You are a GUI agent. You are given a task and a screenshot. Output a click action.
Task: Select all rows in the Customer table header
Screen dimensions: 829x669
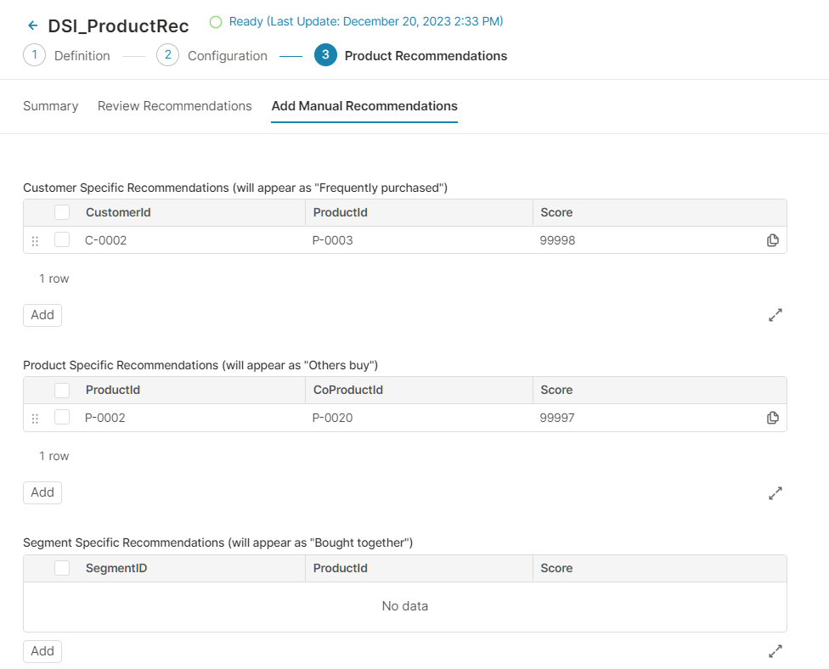tap(62, 212)
